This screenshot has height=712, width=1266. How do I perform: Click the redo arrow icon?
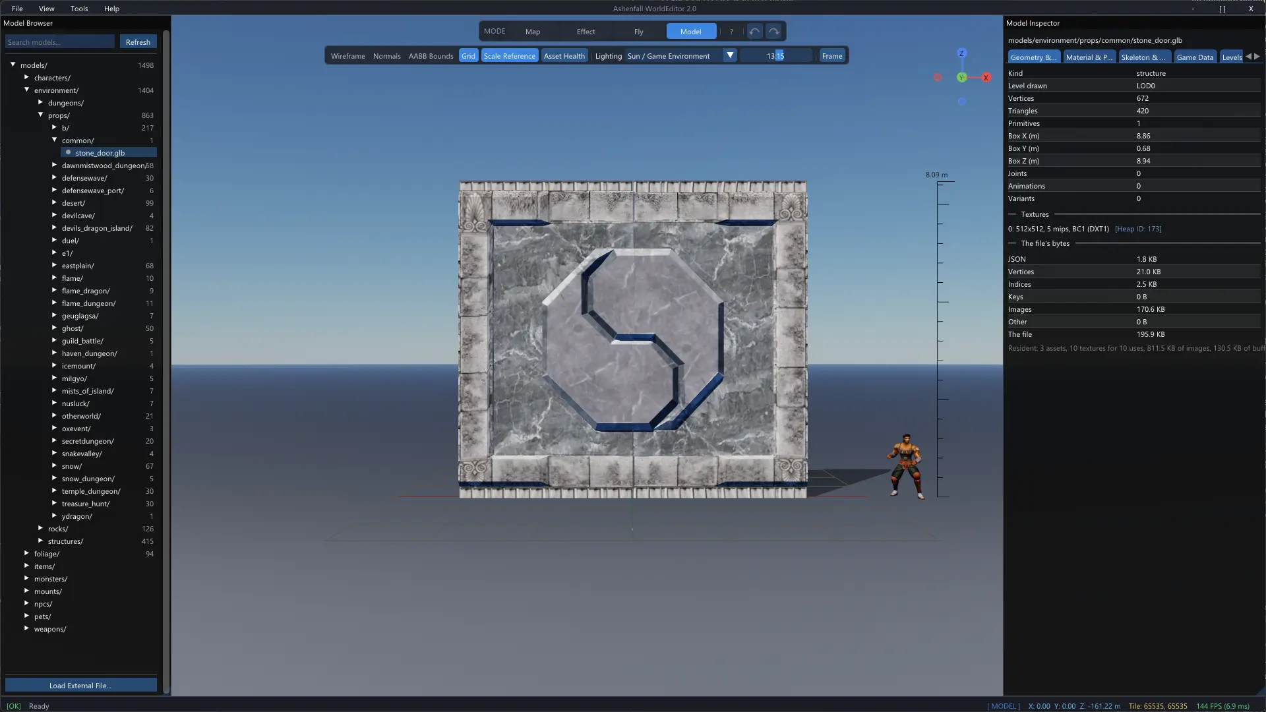(773, 32)
